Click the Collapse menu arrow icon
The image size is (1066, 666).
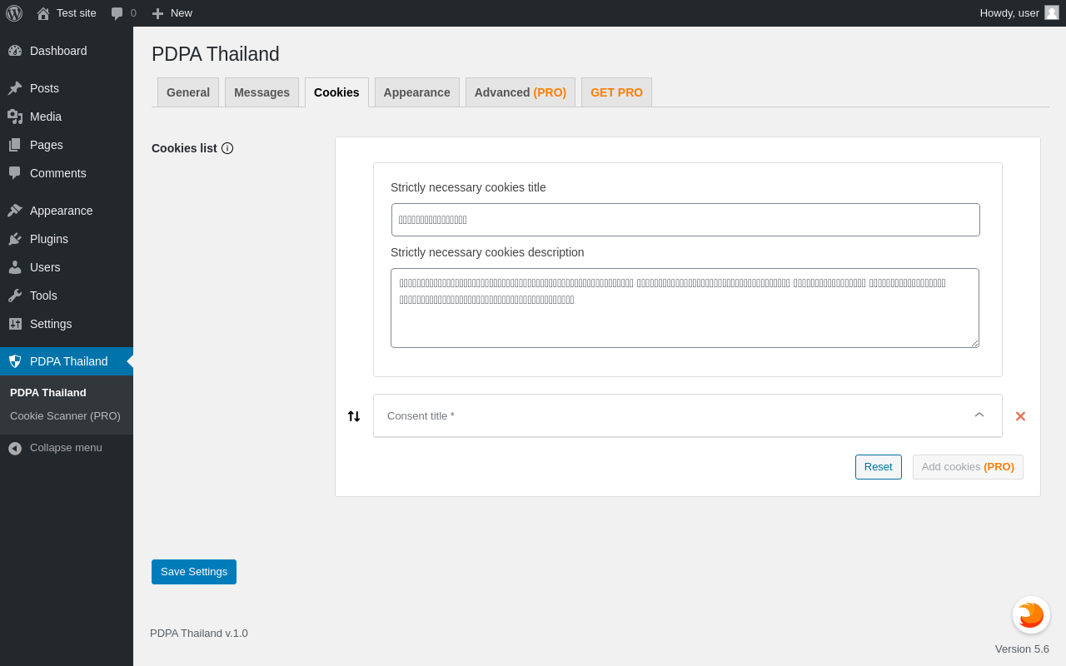[x=15, y=448]
